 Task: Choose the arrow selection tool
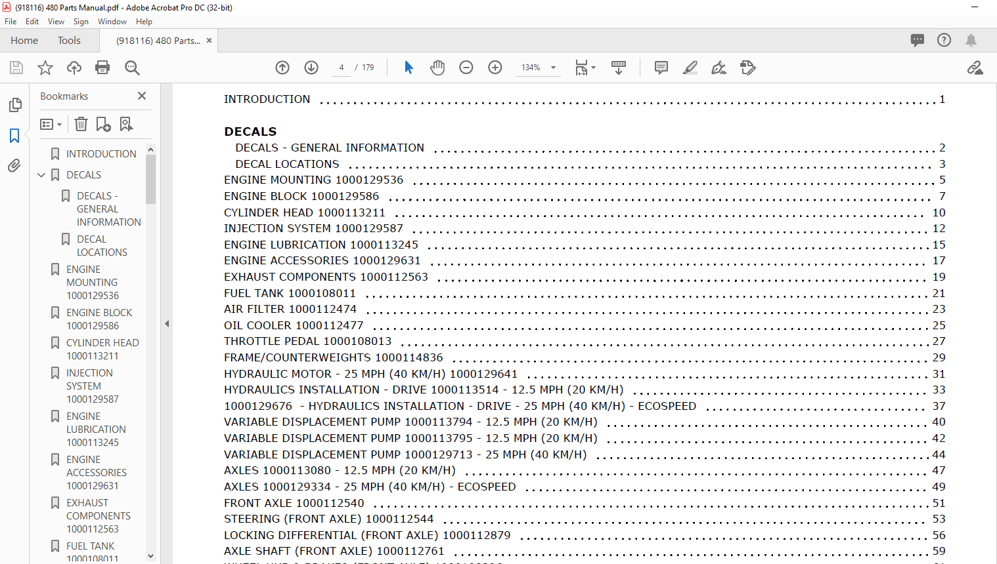coord(409,68)
